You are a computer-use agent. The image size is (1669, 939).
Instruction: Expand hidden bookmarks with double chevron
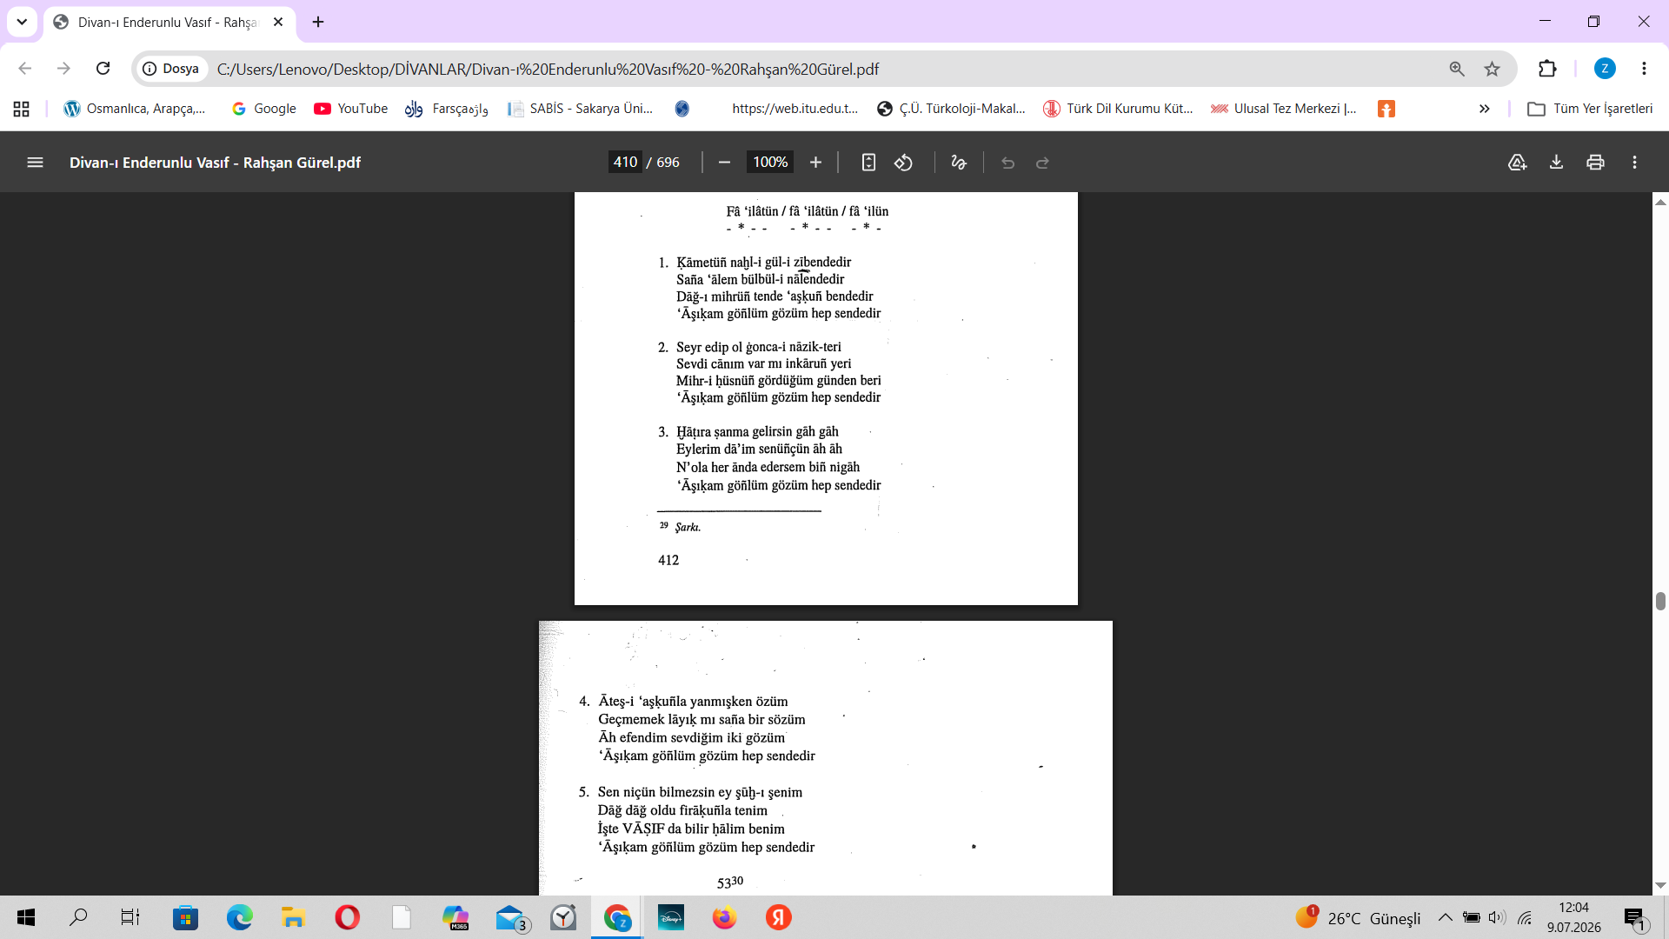[x=1485, y=109]
